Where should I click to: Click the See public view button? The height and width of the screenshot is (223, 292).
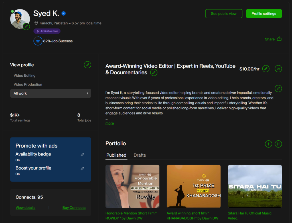224,14
